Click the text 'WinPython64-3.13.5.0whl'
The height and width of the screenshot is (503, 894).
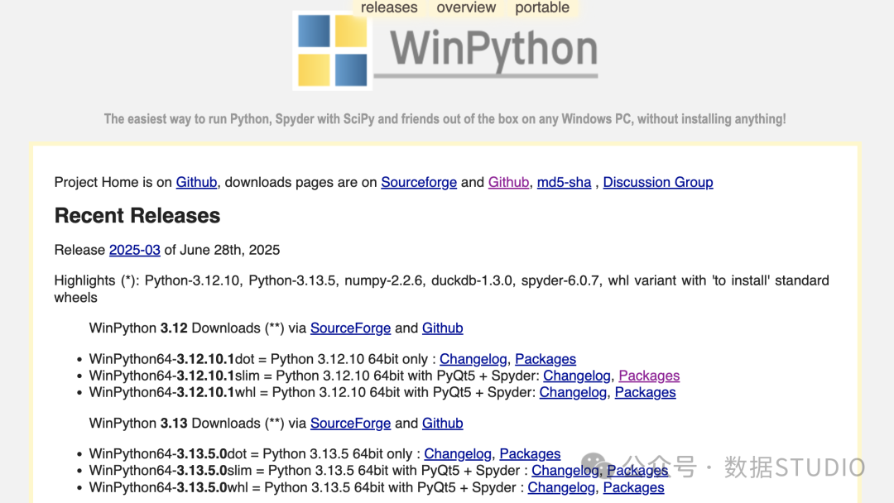[167, 487]
